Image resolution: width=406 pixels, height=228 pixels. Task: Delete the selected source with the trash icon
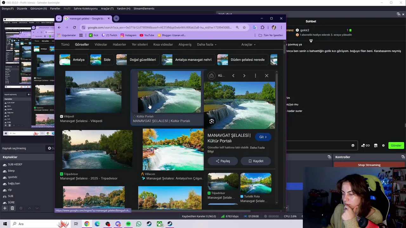pyautogui.click(x=12, y=208)
